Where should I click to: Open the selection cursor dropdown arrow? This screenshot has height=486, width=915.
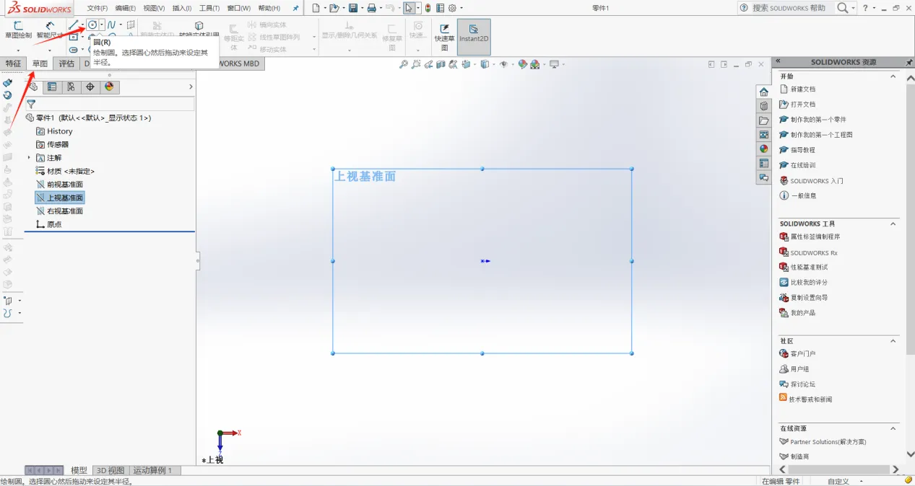tap(419, 8)
